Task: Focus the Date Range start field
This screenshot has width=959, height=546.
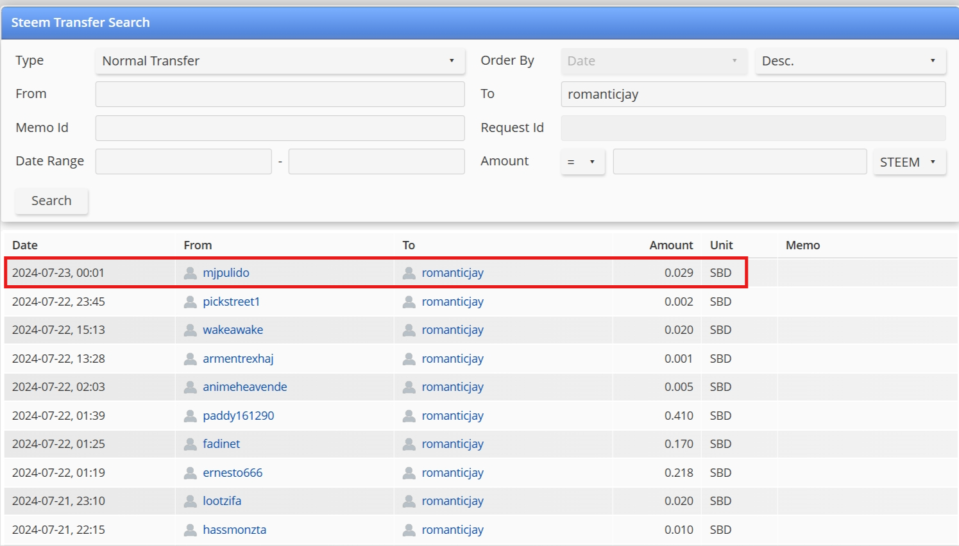Action: 183,161
